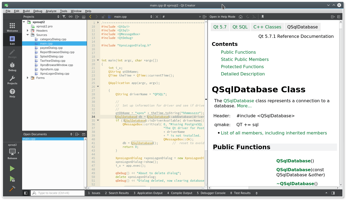Close the Open Documents pane
The width and height of the screenshot is (347, 201).
(84, 134)
